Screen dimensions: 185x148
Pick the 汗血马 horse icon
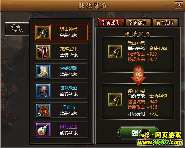click(43, 110)
